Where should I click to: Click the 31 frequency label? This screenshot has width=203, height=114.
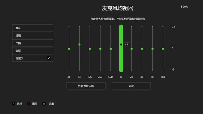click(x=69, y=77)
